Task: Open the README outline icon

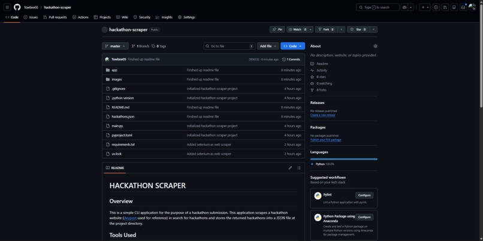Action: pos(299,168)
